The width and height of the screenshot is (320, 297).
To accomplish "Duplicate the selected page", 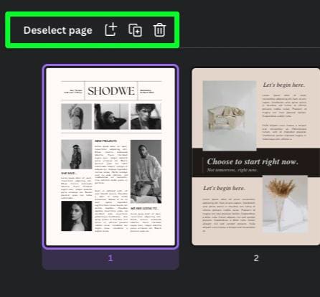I will point(136,30).
